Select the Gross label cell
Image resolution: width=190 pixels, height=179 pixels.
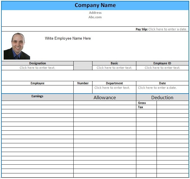pyautogui.click(x=146, y=103)
